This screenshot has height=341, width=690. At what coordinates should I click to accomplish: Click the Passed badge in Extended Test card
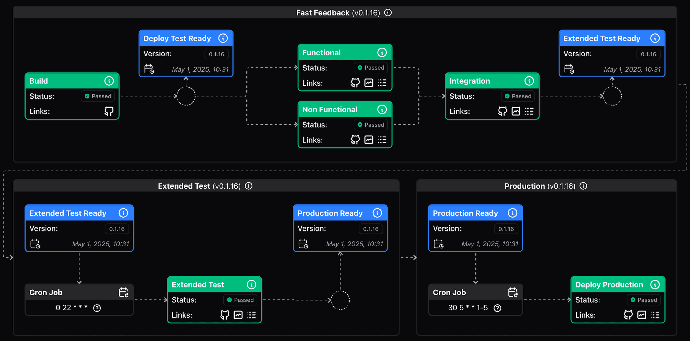240,300
